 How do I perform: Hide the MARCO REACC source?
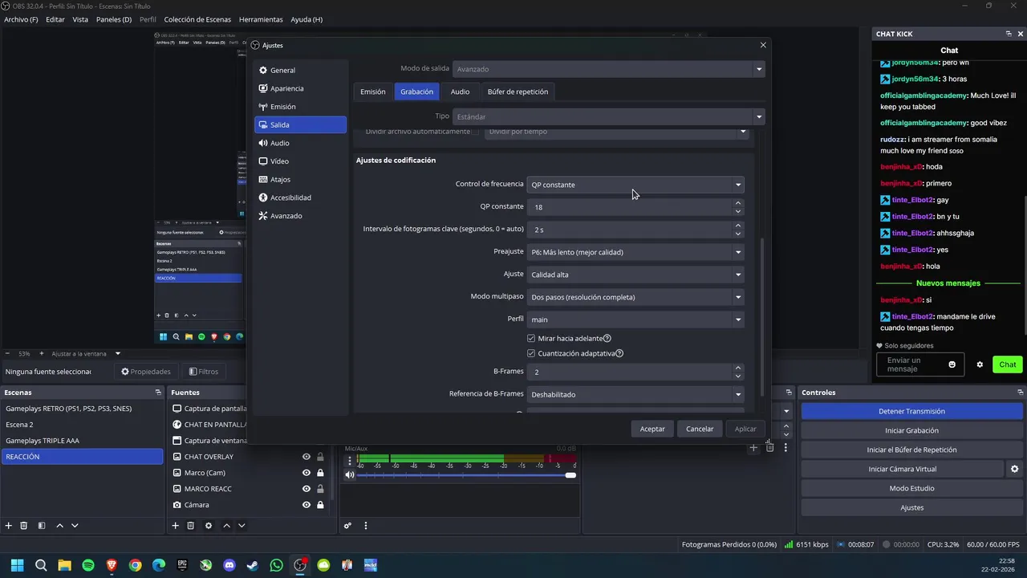pyautogui.click(x=306, y=489)
